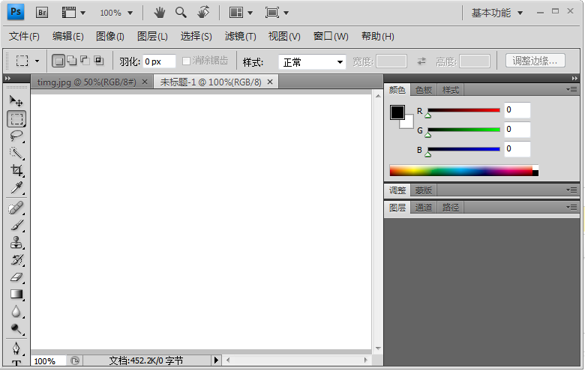Choose Intersect with selection mode
The width and height of the screenshot is (585, 371).
tap(99, 61)
